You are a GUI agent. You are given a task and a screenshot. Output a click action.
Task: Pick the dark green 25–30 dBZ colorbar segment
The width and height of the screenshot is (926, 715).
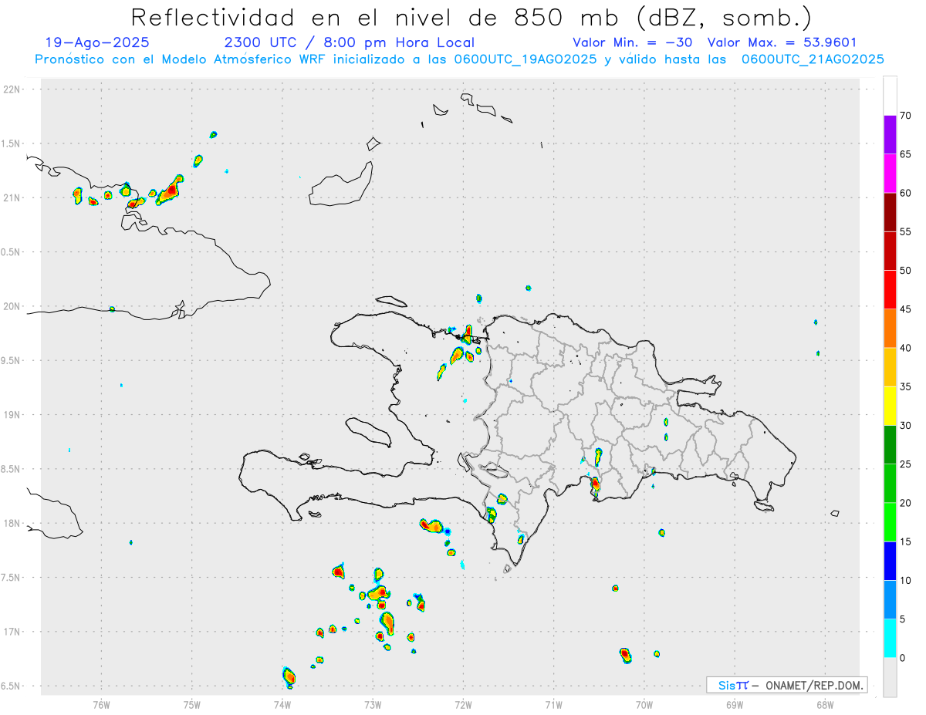[x=890, y=444]
